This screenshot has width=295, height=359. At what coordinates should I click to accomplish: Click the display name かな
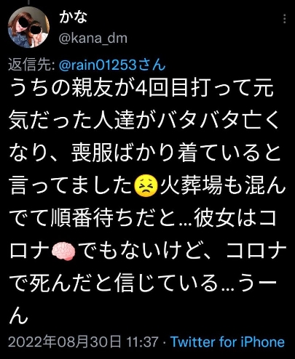point(73,17)
